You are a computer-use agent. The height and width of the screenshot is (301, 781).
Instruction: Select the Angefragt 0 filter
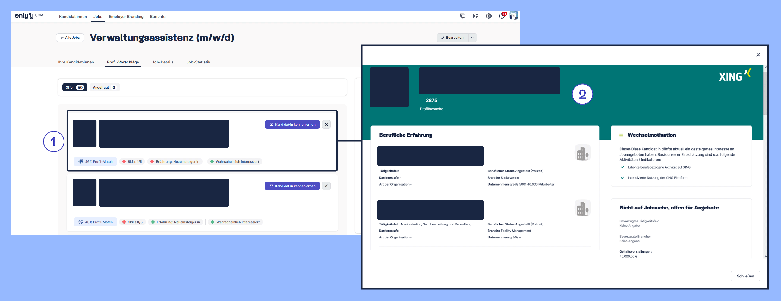[x=104, y=88]
